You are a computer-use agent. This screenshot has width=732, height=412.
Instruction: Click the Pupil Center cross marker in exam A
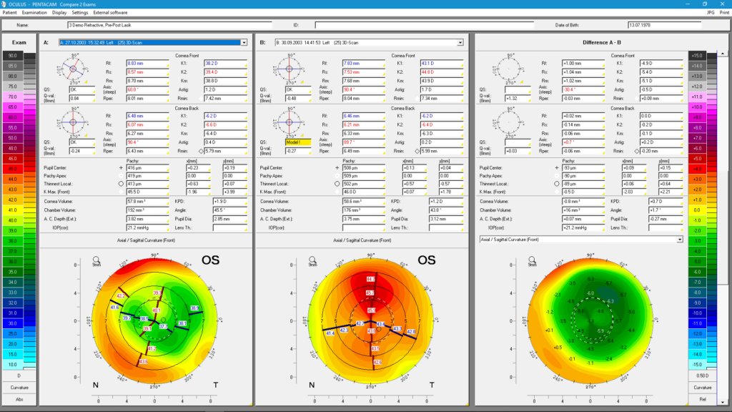pyautogui.click(x=120, y=169)
